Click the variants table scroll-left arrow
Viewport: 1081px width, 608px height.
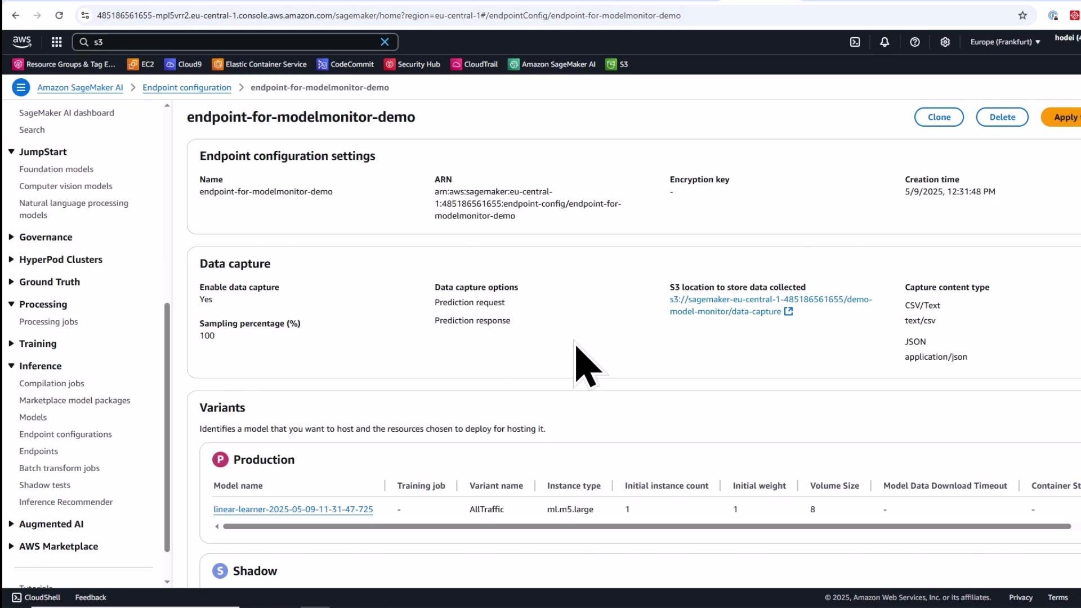click(x=217, y=526)
